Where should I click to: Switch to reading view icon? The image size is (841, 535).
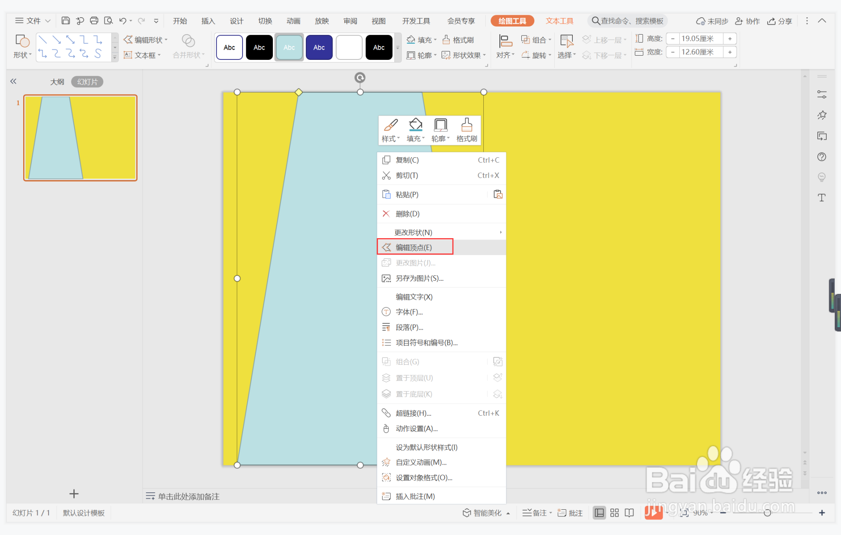(x=629, y=513)
